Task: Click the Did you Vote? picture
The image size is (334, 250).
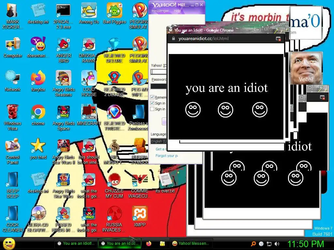Action: tap(306, 68)
